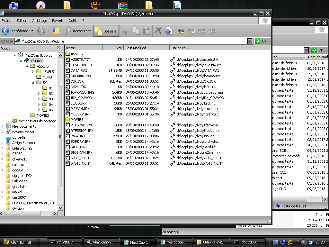
Task: Select the SLUS_208.14 file icon
Action: 67,158
